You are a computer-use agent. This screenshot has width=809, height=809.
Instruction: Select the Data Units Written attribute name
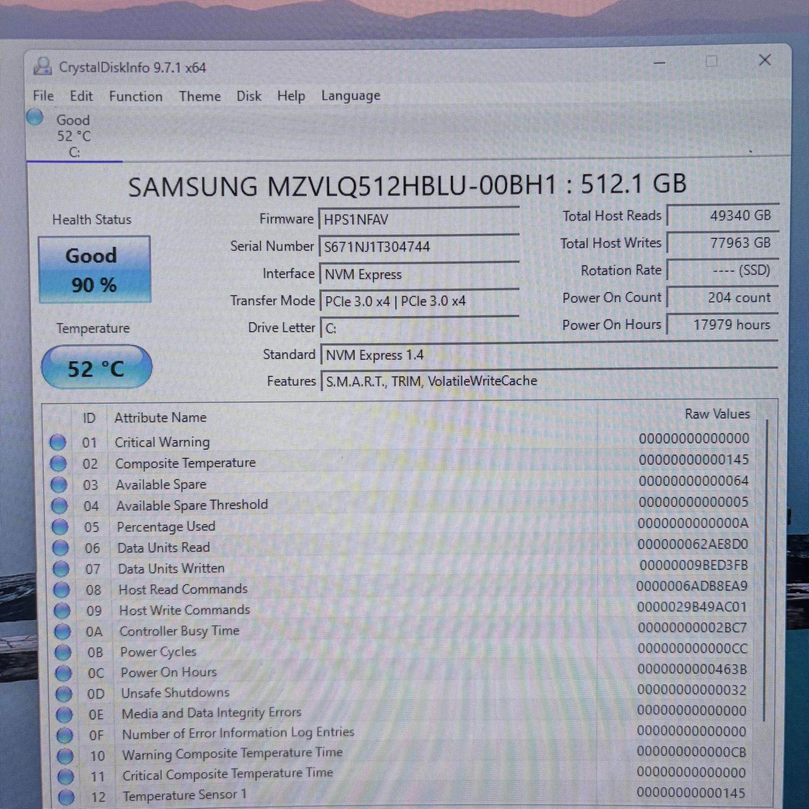coord(171,569)
